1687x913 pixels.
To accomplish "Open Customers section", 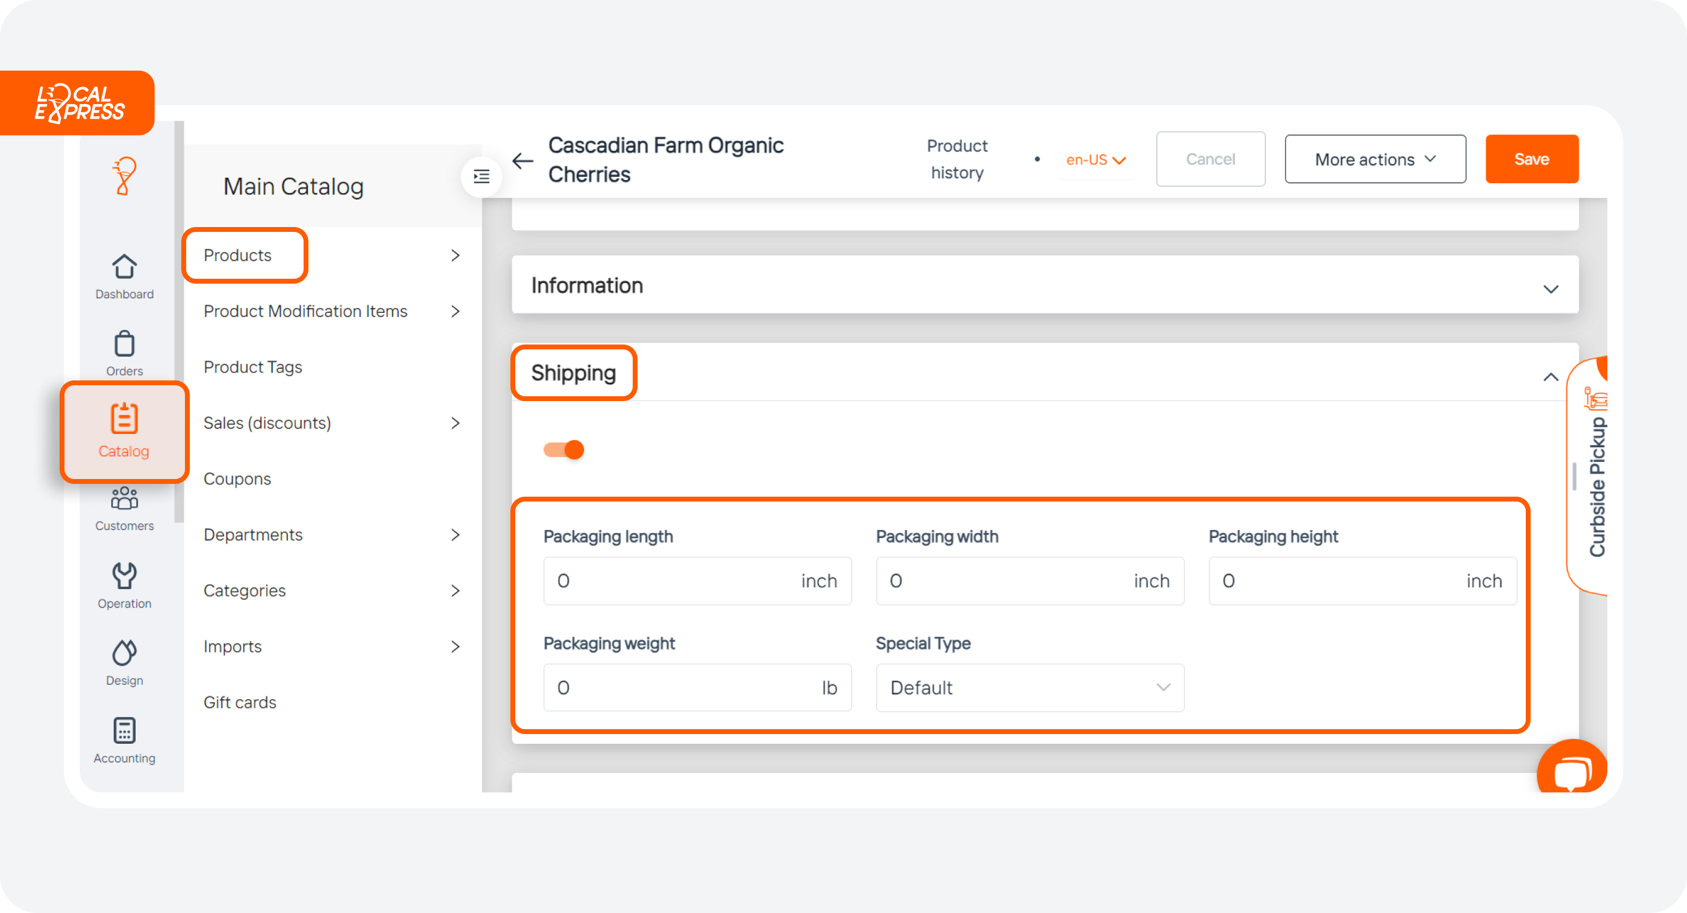I will (123, 508).
